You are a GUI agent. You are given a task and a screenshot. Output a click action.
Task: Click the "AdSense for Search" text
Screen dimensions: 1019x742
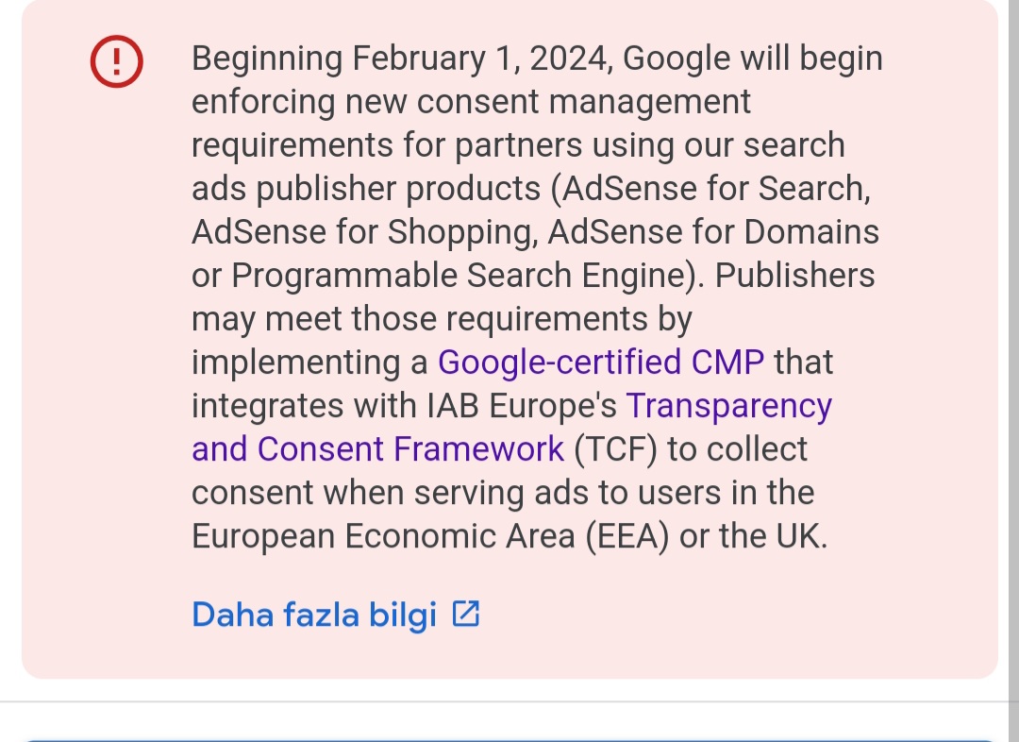(x=715, y=189)
